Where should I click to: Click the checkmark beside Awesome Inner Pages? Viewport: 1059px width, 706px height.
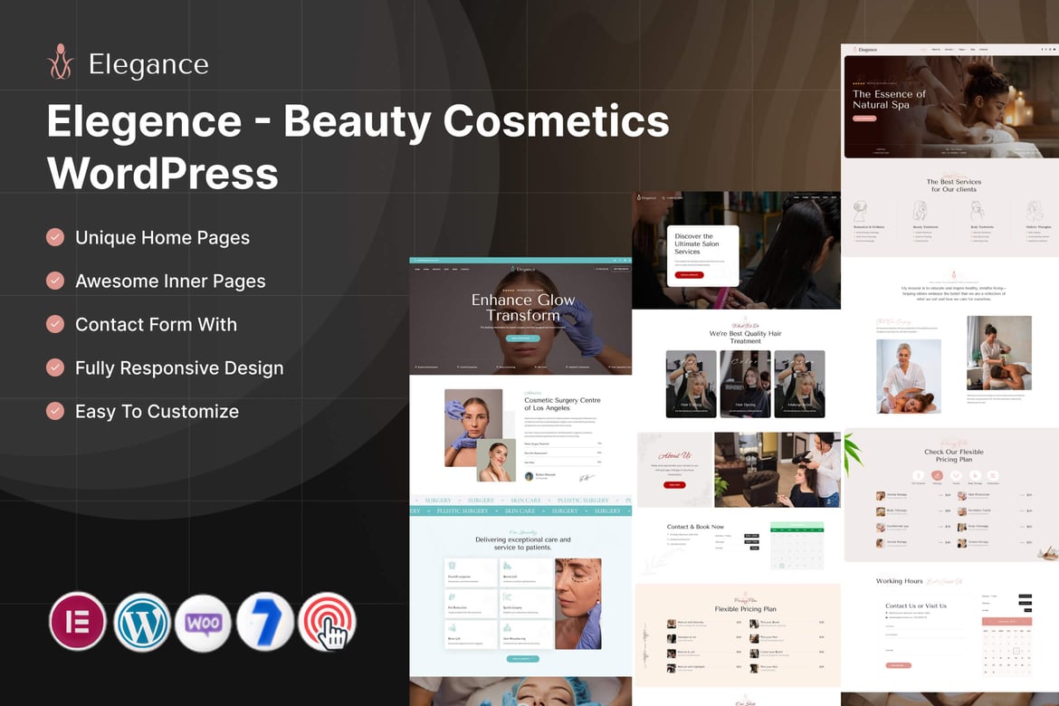55,281
